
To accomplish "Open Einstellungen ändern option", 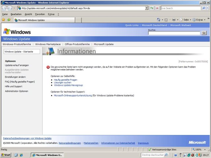I will coord(15,77).
